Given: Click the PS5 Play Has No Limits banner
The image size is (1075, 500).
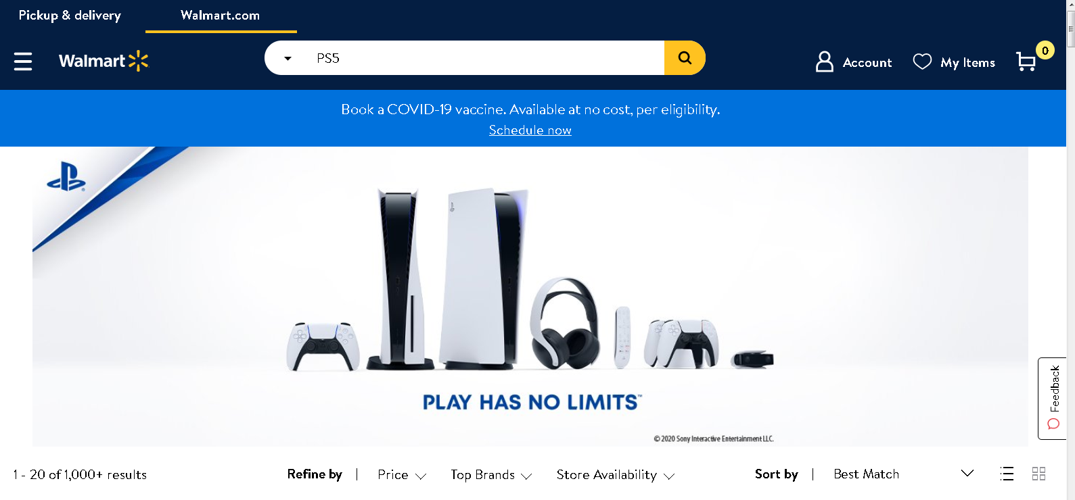Looking at the screenshot, I should point(530,297).
